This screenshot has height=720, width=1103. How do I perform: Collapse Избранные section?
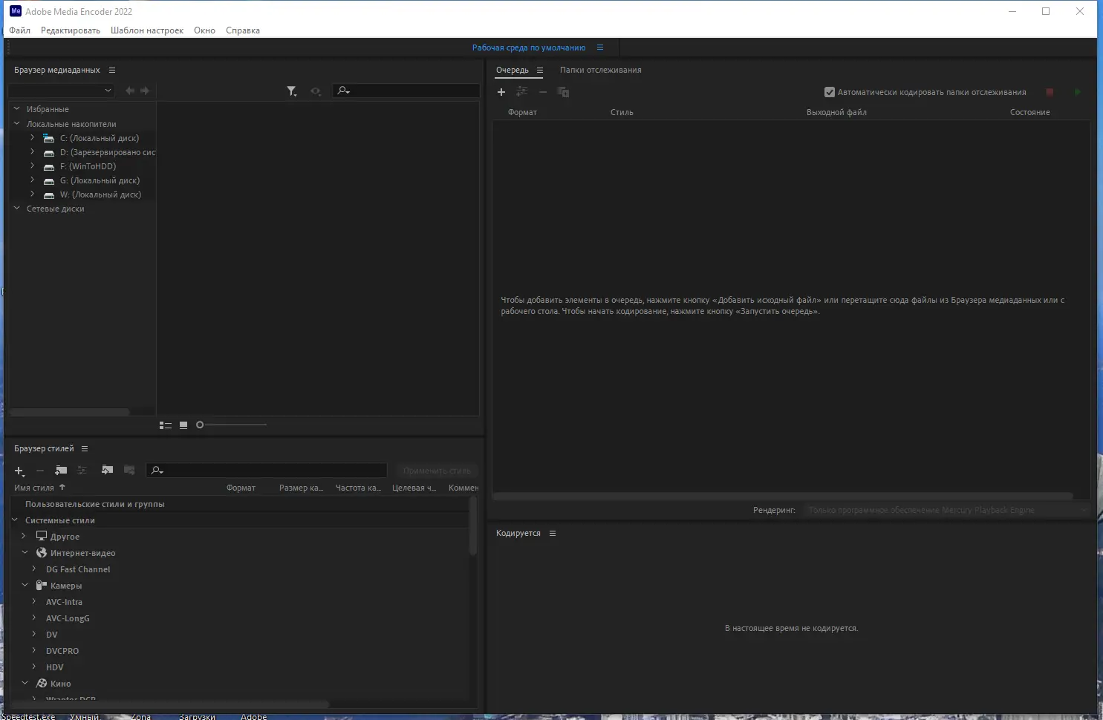[x=16, y=109]
